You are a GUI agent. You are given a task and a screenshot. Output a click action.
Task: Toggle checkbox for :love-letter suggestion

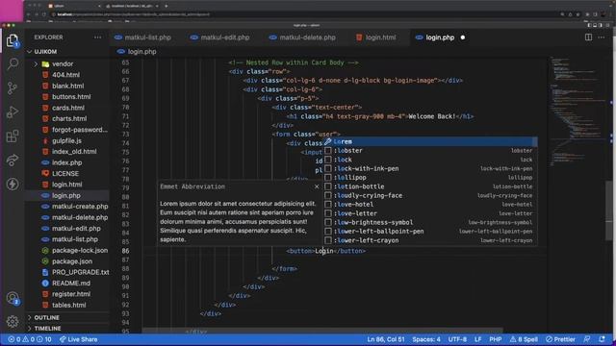pos(328,213)
